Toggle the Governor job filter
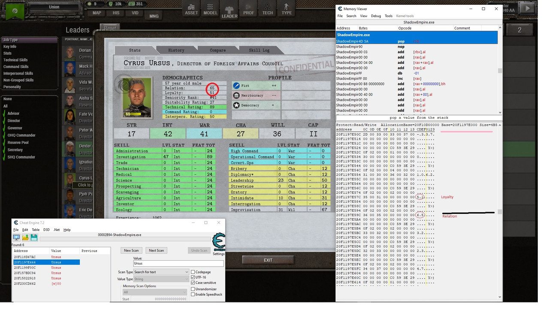Image resolution: width=549 pixels, height=318 pixels. click(4, 128)
